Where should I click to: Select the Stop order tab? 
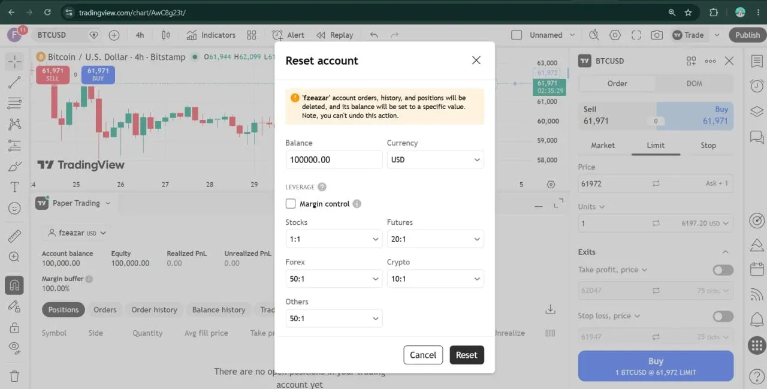click(x=708, y=145)
